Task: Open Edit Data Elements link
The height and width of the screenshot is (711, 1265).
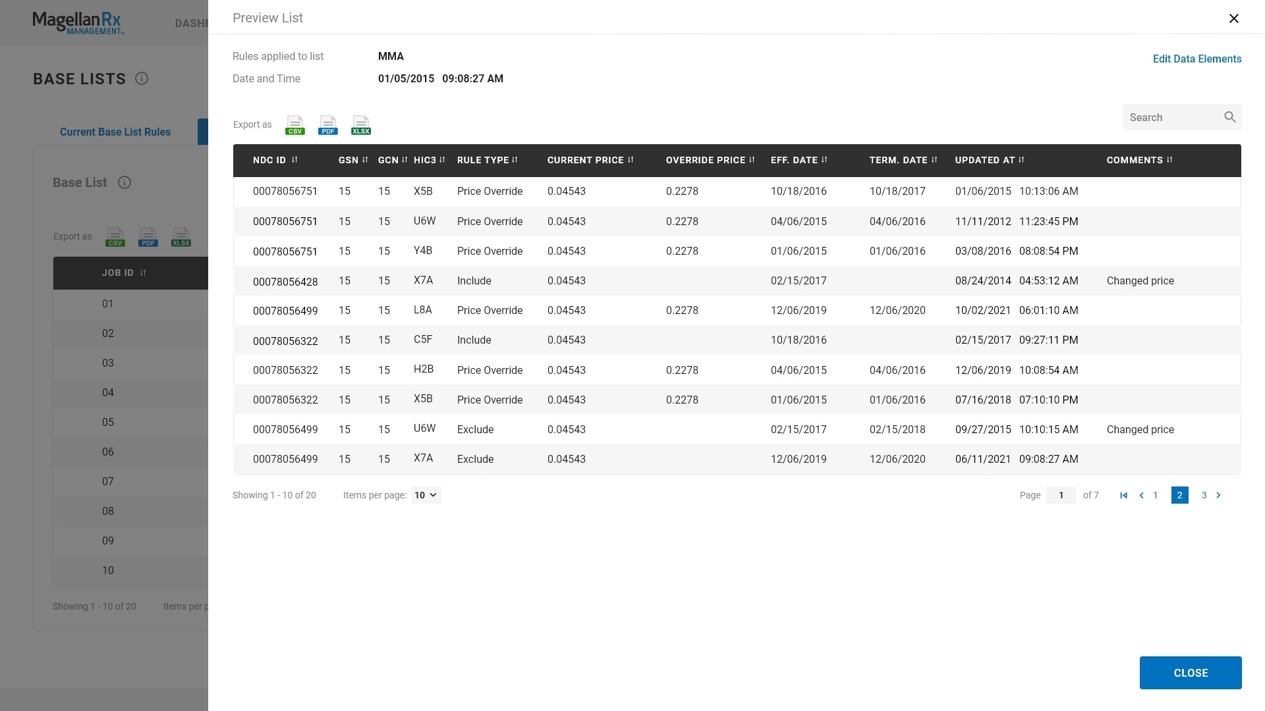Action: click(x=1196, y=59)
